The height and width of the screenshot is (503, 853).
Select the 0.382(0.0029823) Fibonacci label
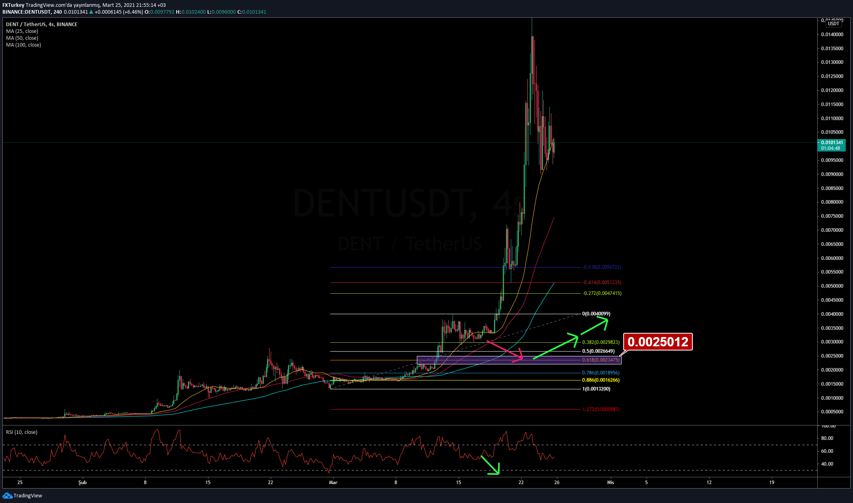click(x=601, y=342)
